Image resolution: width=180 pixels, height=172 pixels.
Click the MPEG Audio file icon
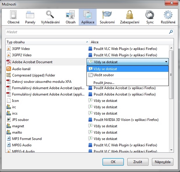pos(9,145)
